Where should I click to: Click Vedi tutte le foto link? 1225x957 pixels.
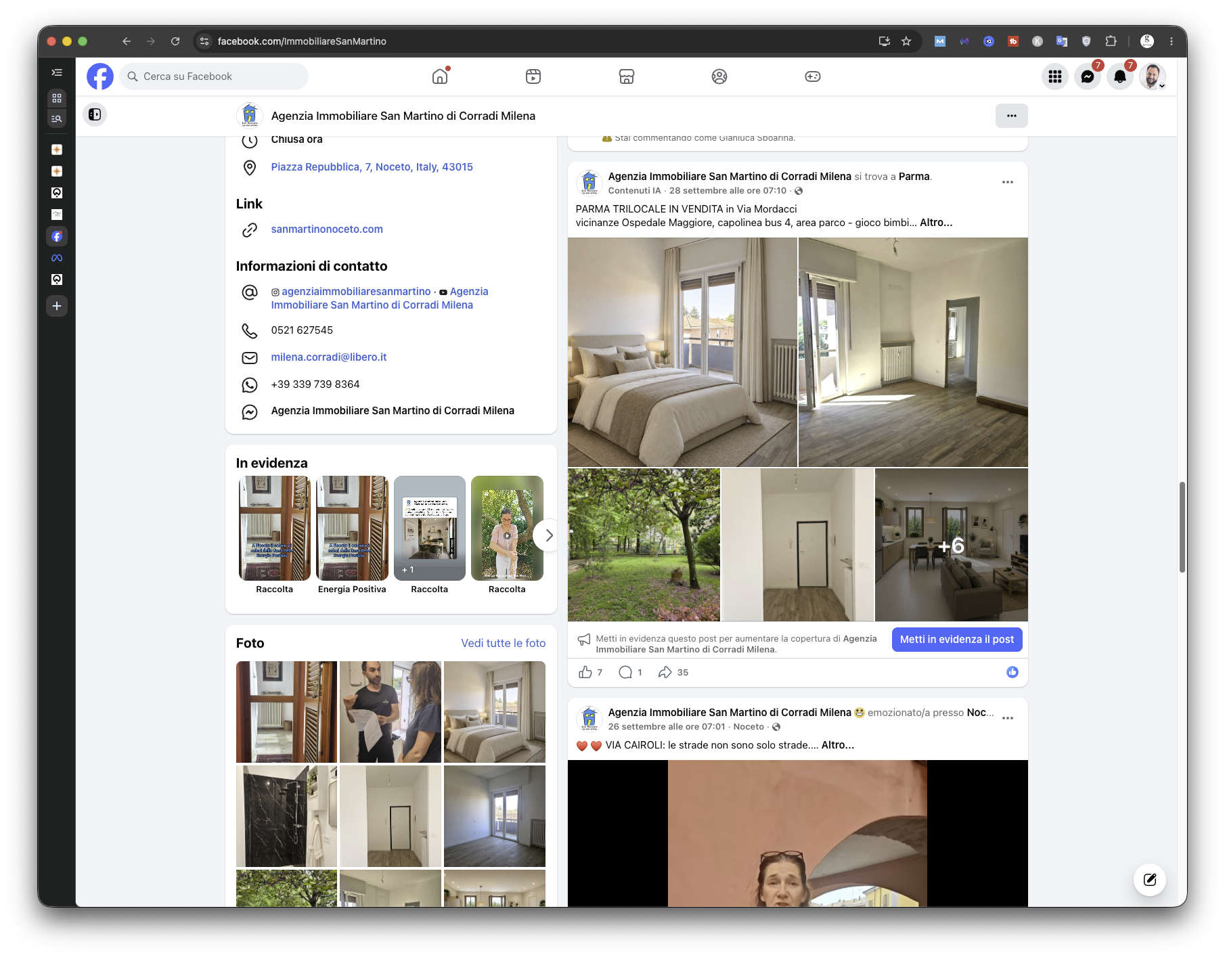504,643
